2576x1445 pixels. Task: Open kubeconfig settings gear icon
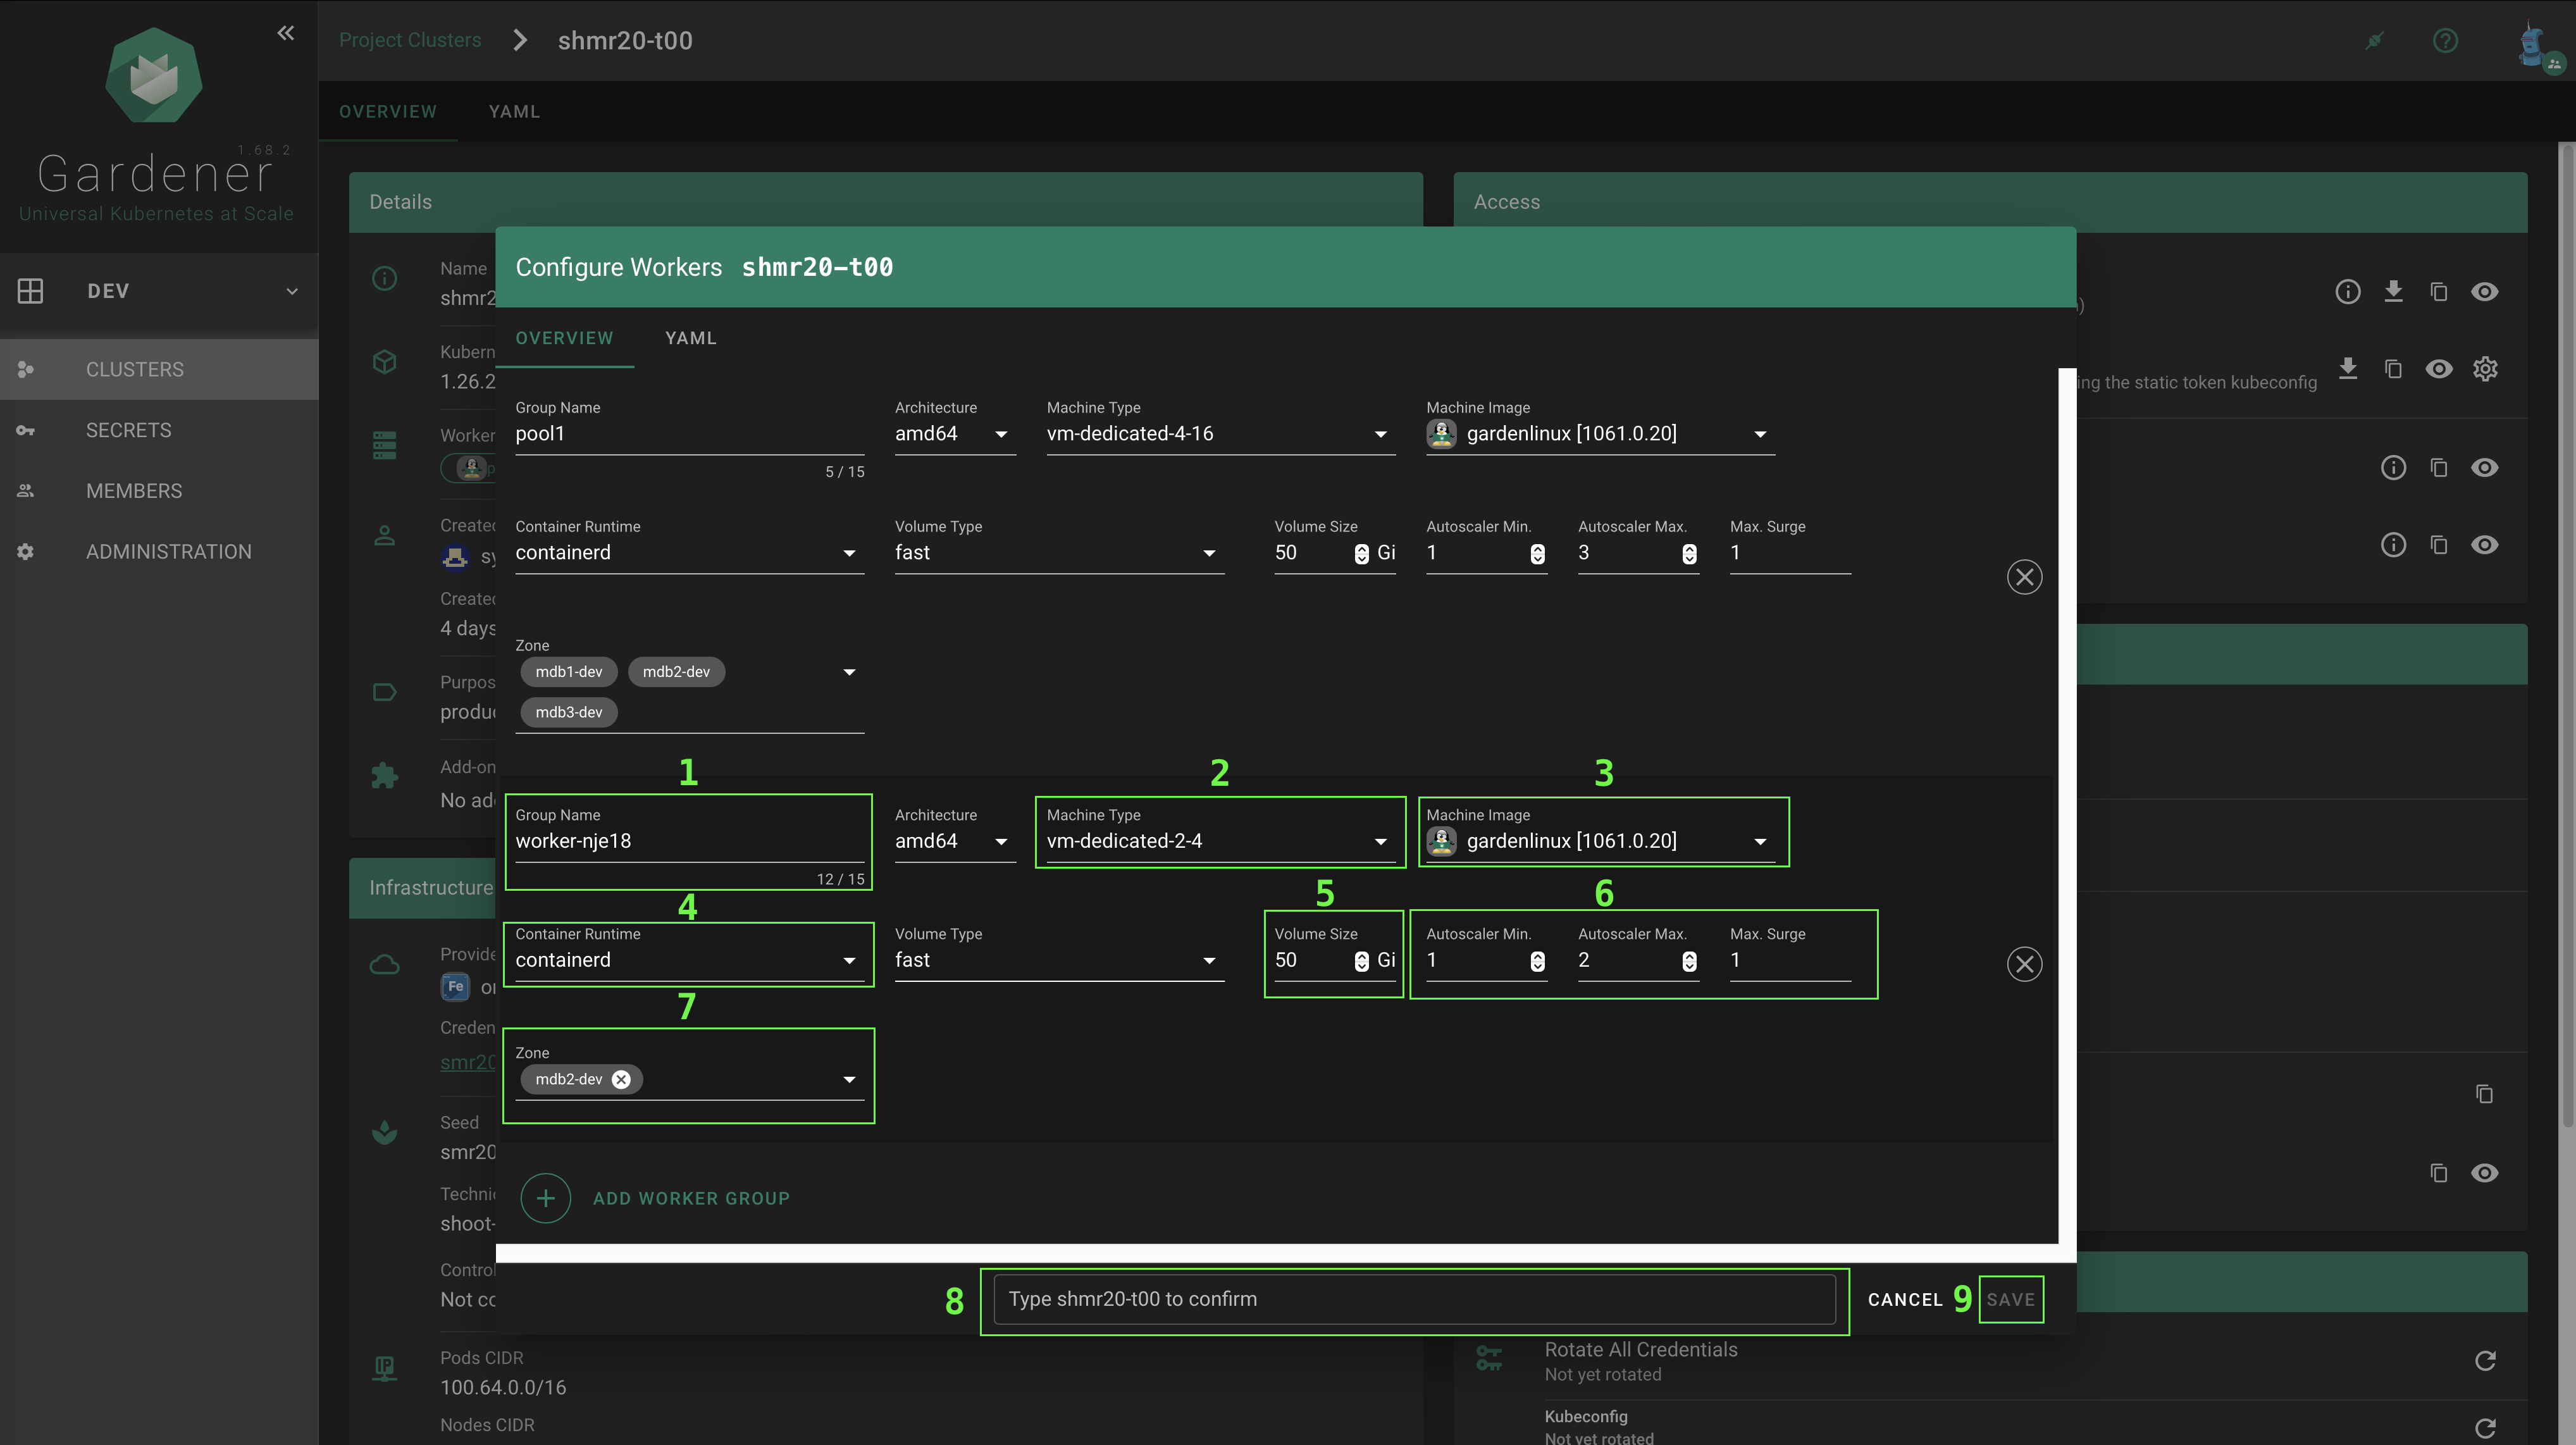tap(2485, 369)
